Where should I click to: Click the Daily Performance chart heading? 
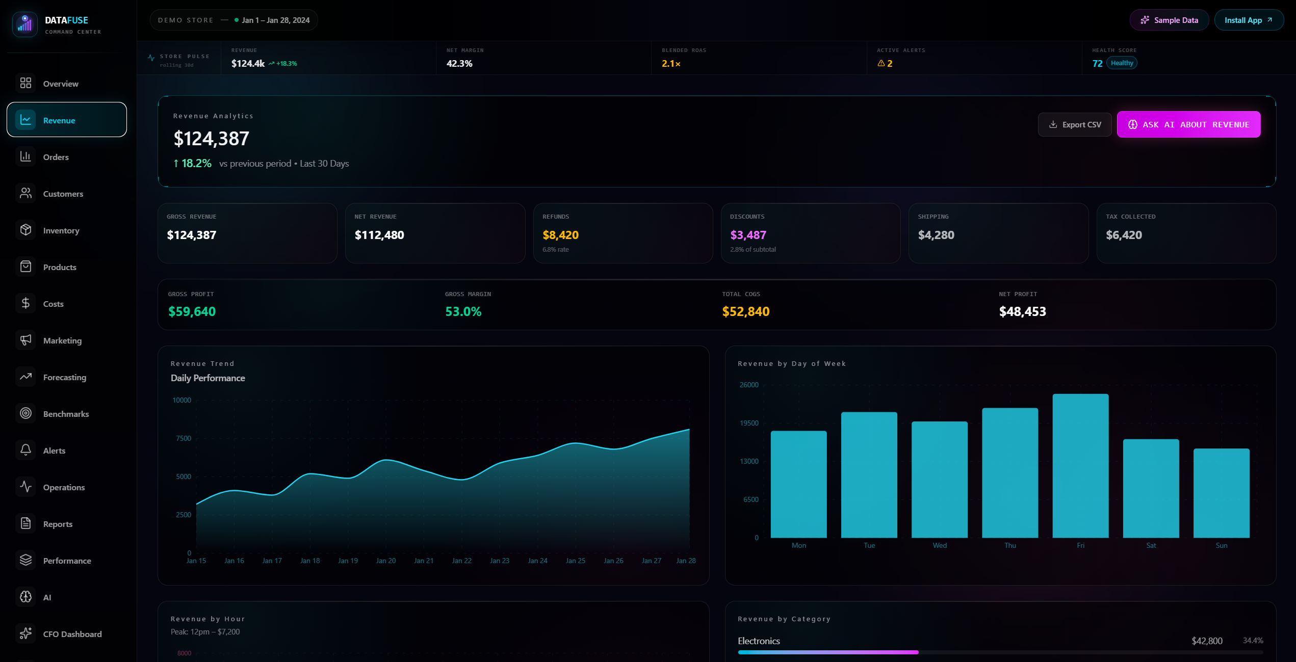click(x=208, y=378)
